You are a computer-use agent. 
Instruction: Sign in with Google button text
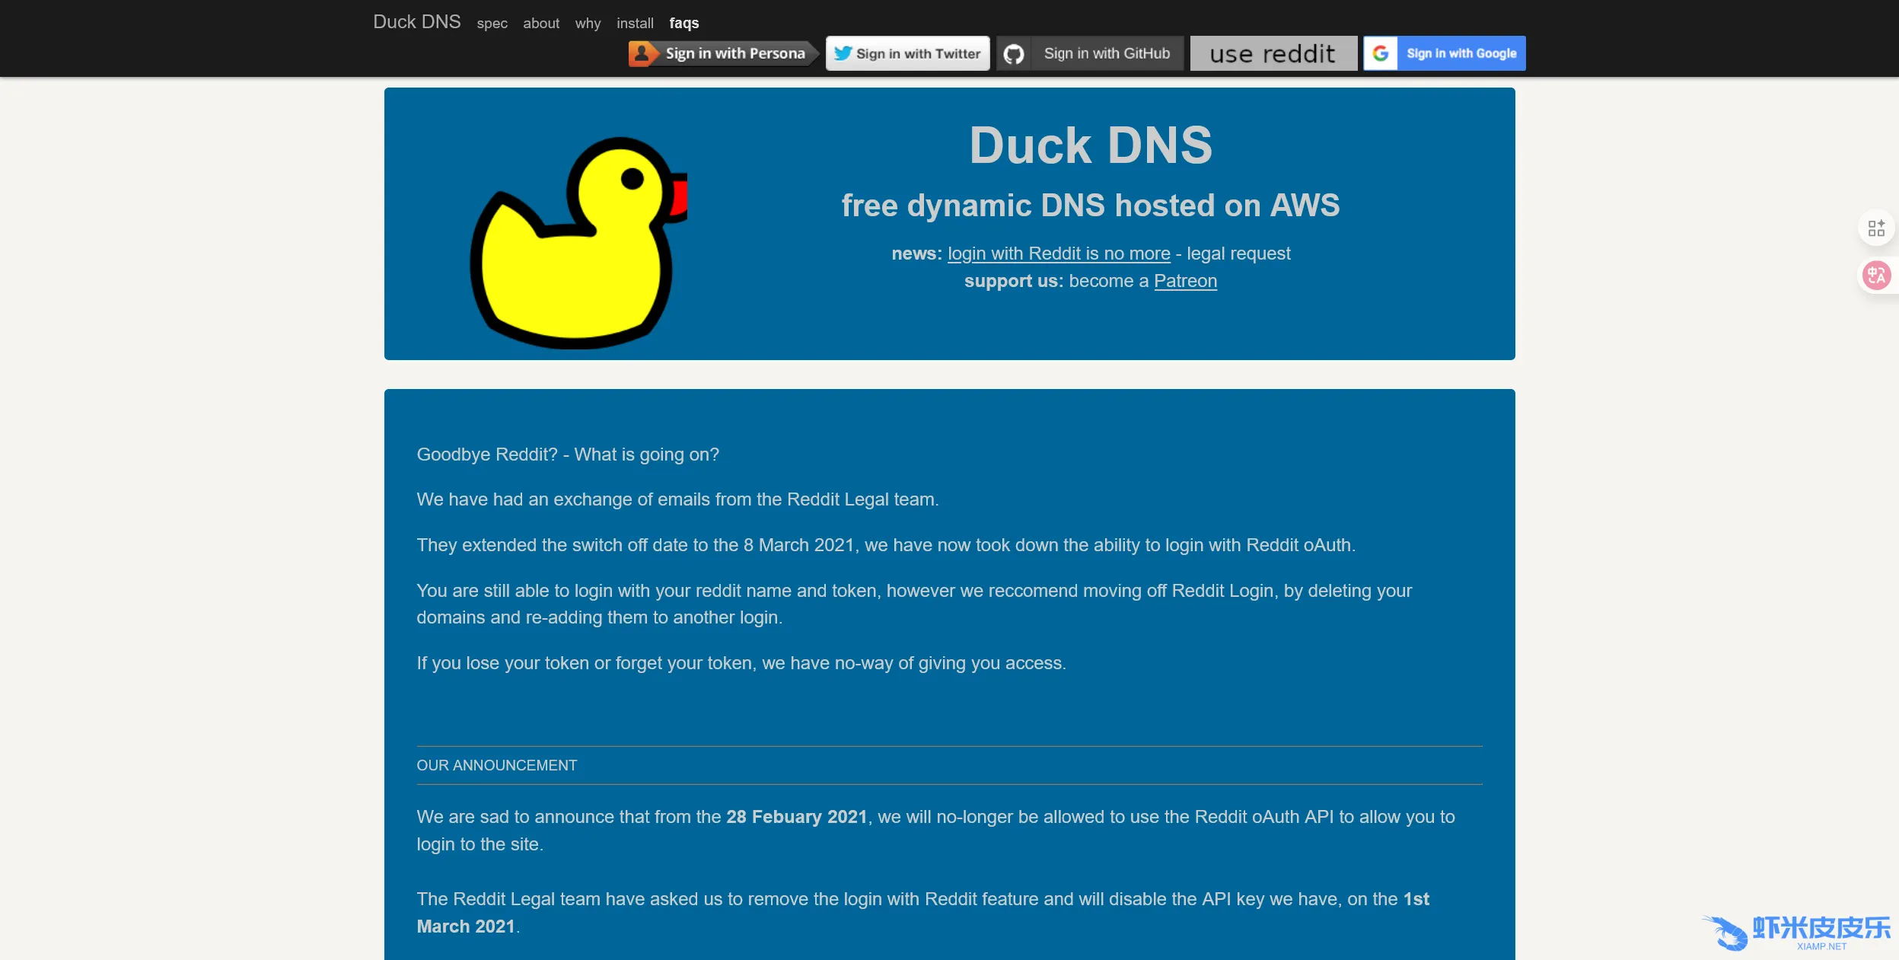(x=1461, y=53)
